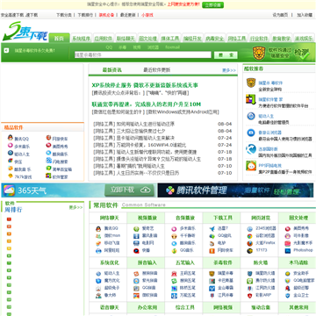Click the 瑞星杀毒软件 lion icon in recommendations

click(251, 83)
